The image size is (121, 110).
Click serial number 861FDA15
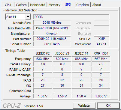click(x=52, y=44)
